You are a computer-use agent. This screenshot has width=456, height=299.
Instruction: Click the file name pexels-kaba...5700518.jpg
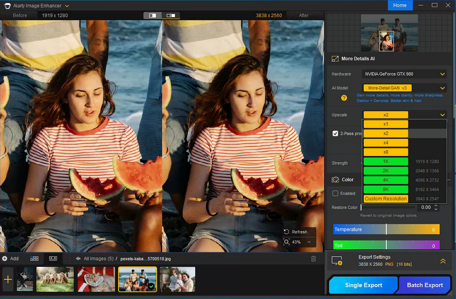pyautogui.click(x=145, y=259)
